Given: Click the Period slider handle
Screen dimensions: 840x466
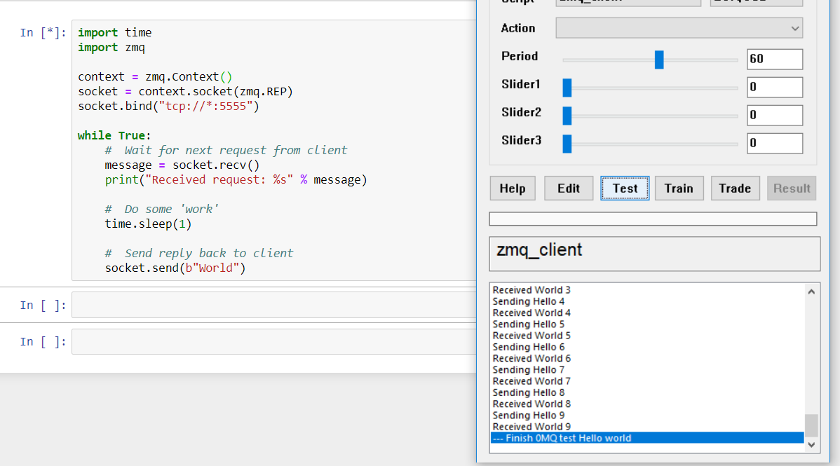Looking at the screenshot, I should click(659, 60).
